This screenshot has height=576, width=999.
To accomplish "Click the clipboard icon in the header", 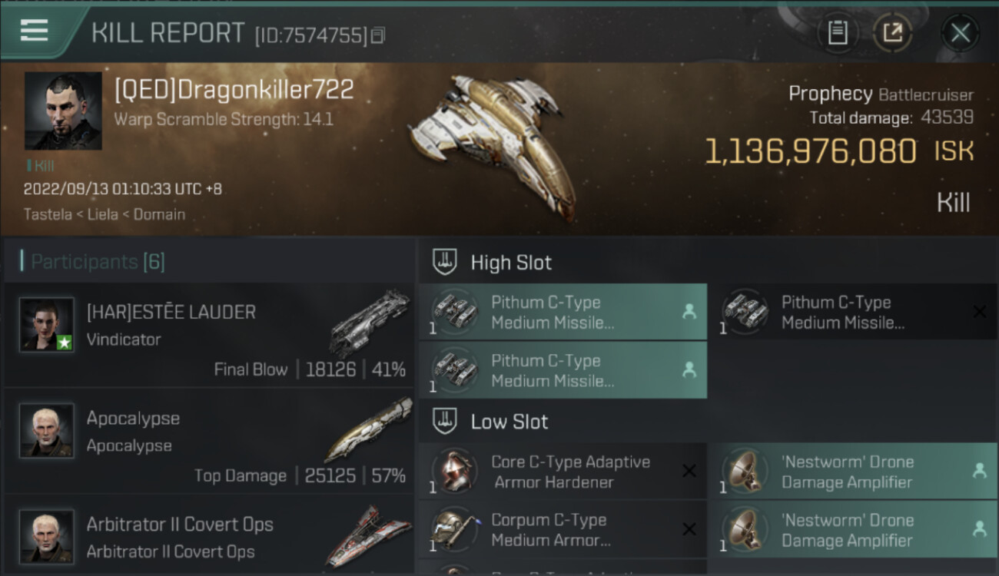I will pyautogui.click(x=837, y=33).
